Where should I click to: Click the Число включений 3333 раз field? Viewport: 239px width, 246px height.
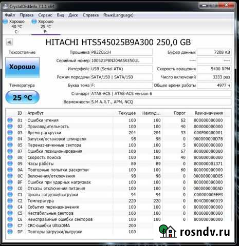tap(214, 77)
